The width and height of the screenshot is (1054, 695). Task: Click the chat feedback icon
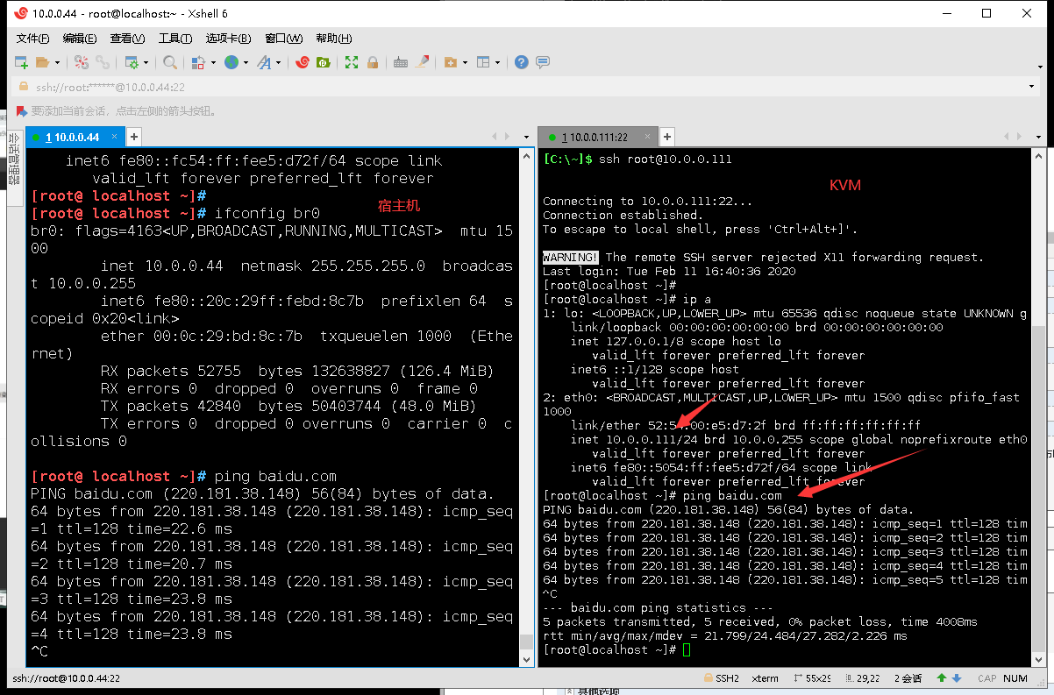(543, 62)
